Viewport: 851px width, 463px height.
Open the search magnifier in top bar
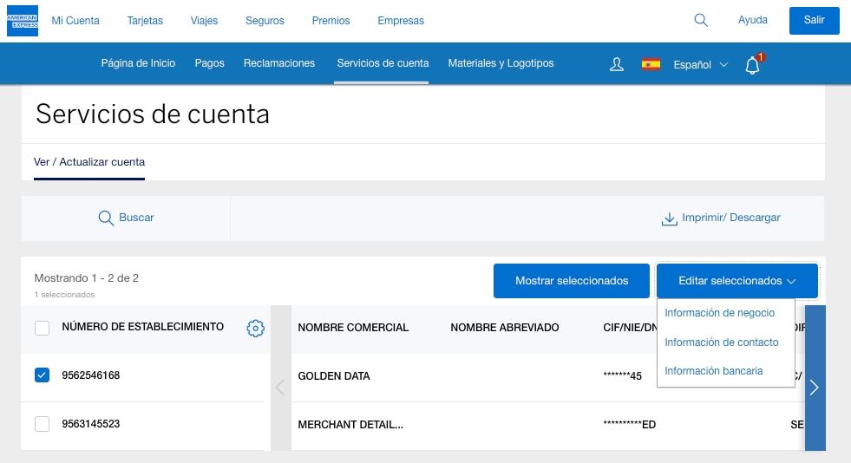point(701,20)
